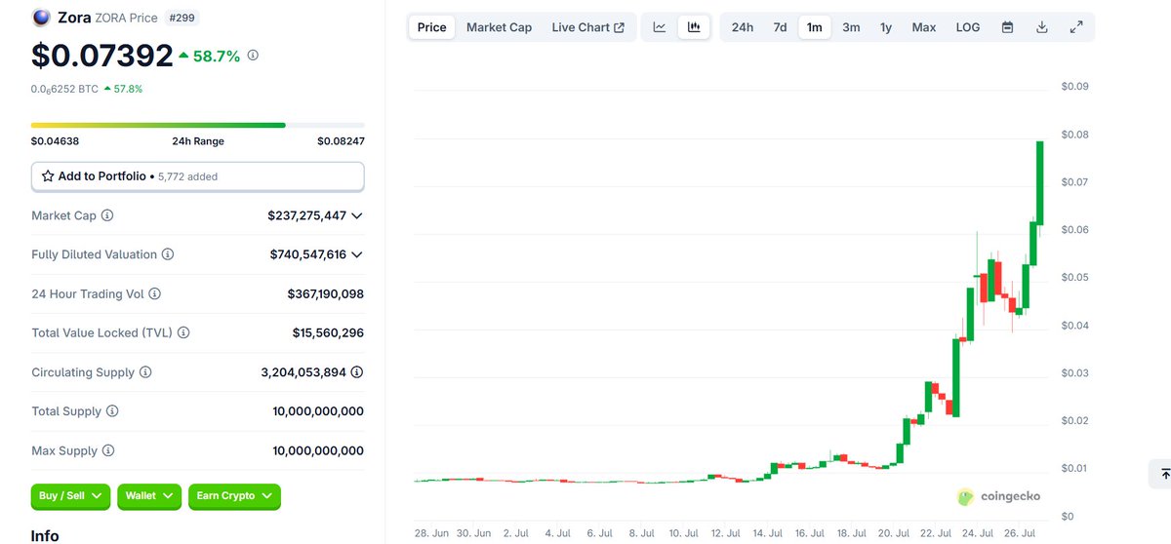Switch to the Price tab
This screenshot has height=544, width=1171.
click(431, 27)
